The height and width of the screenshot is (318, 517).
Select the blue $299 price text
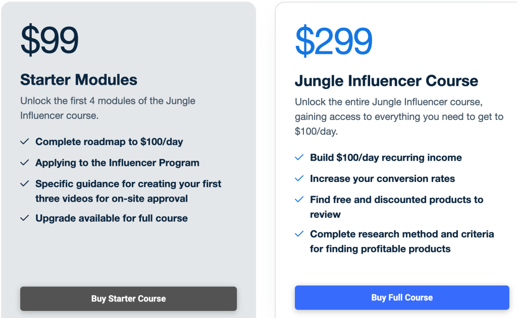pyautogui.click(x=334, y=41)
